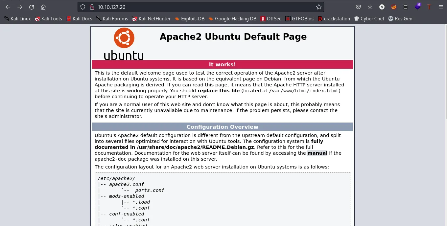Click the README.Debian.gz bold path text
The height and width of the screenshot is (226, 447).
pos(195,147)
